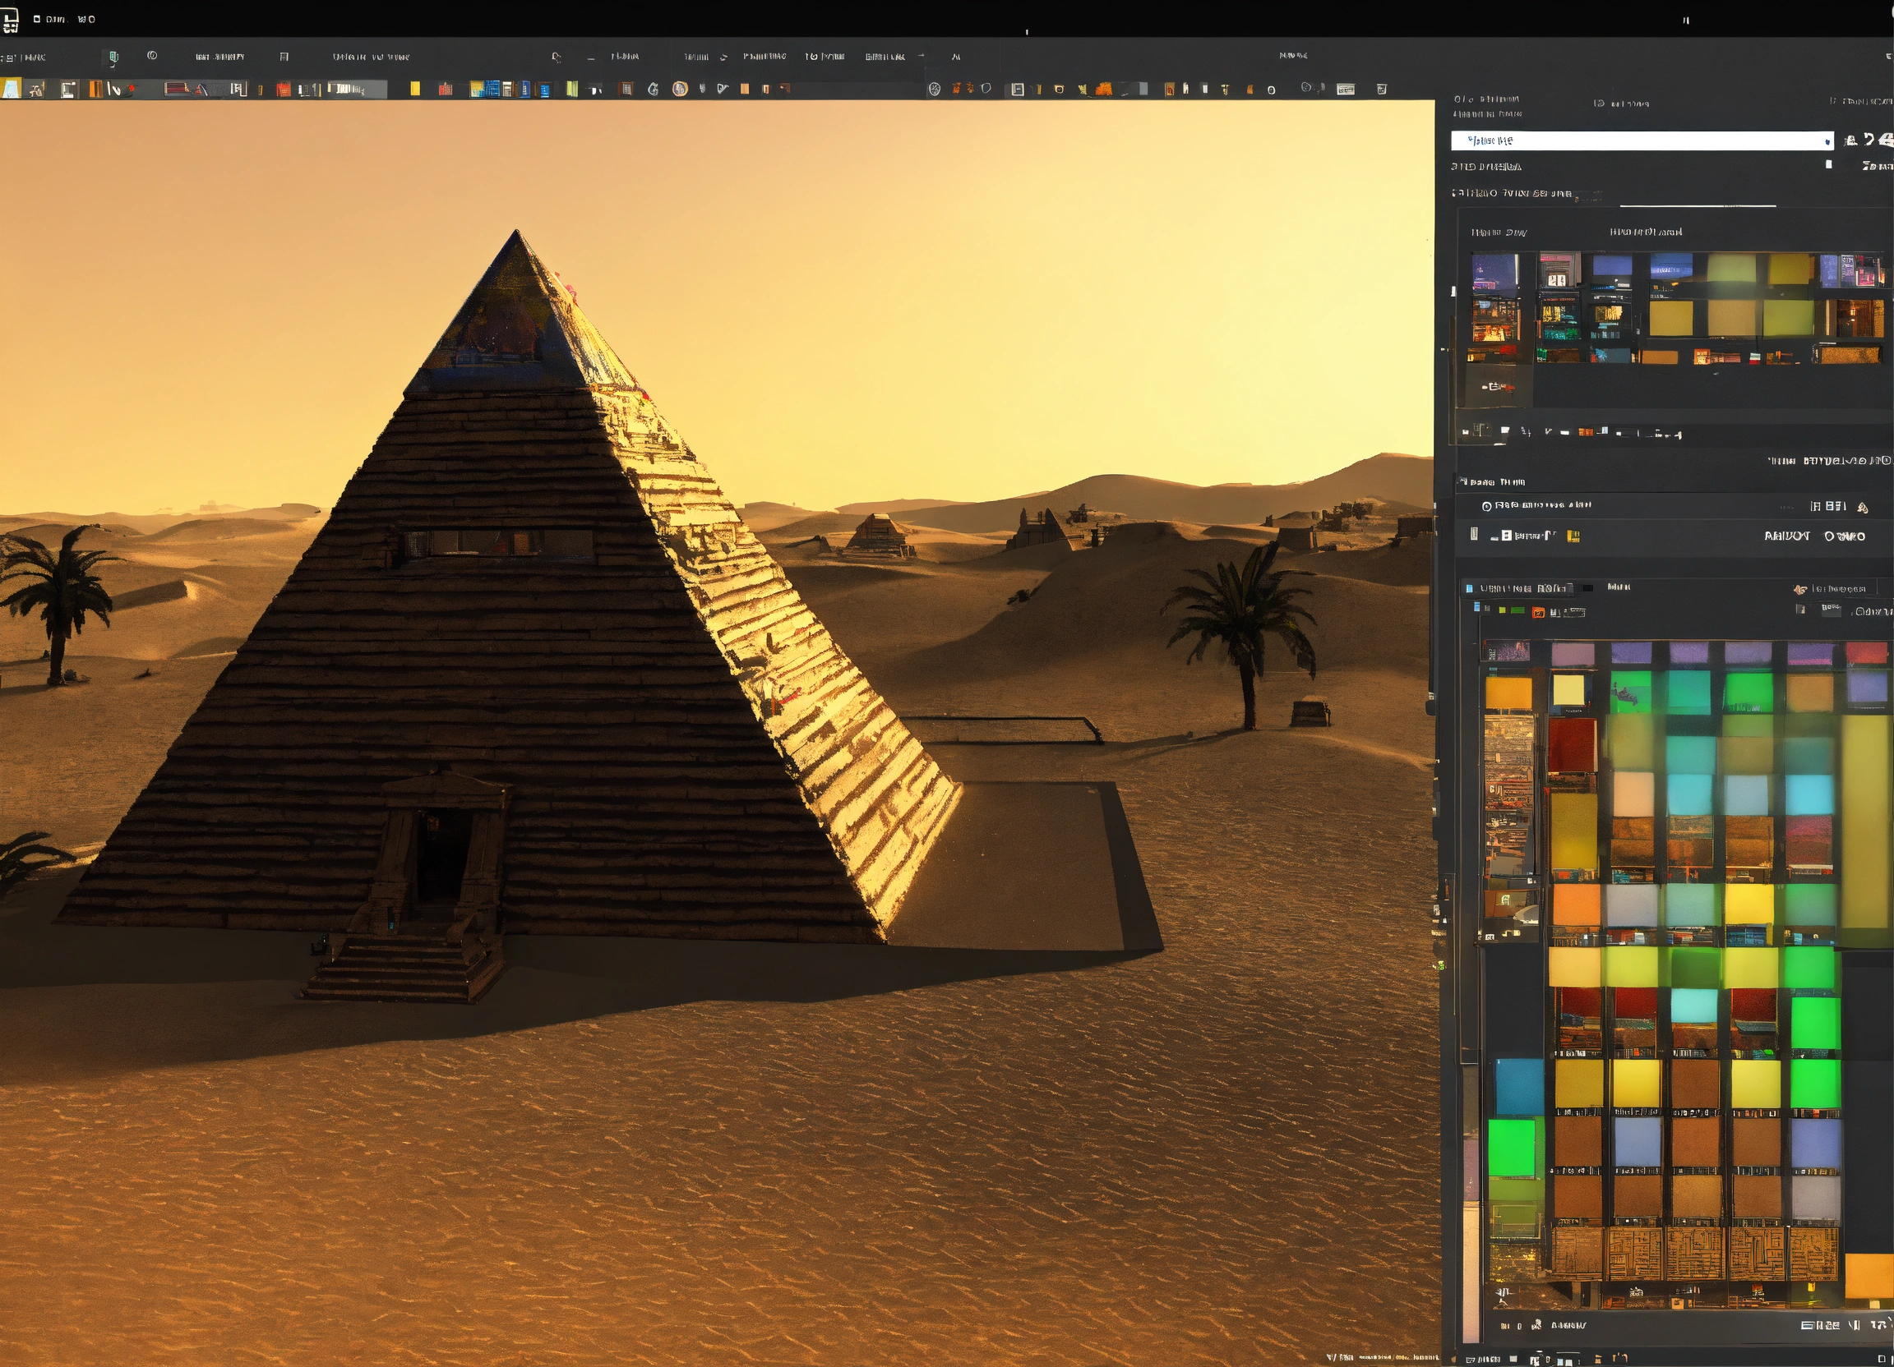Toggle the small white checkbox below the white field
This screenshot has width=1894, height=1367.
[1828, 164]
